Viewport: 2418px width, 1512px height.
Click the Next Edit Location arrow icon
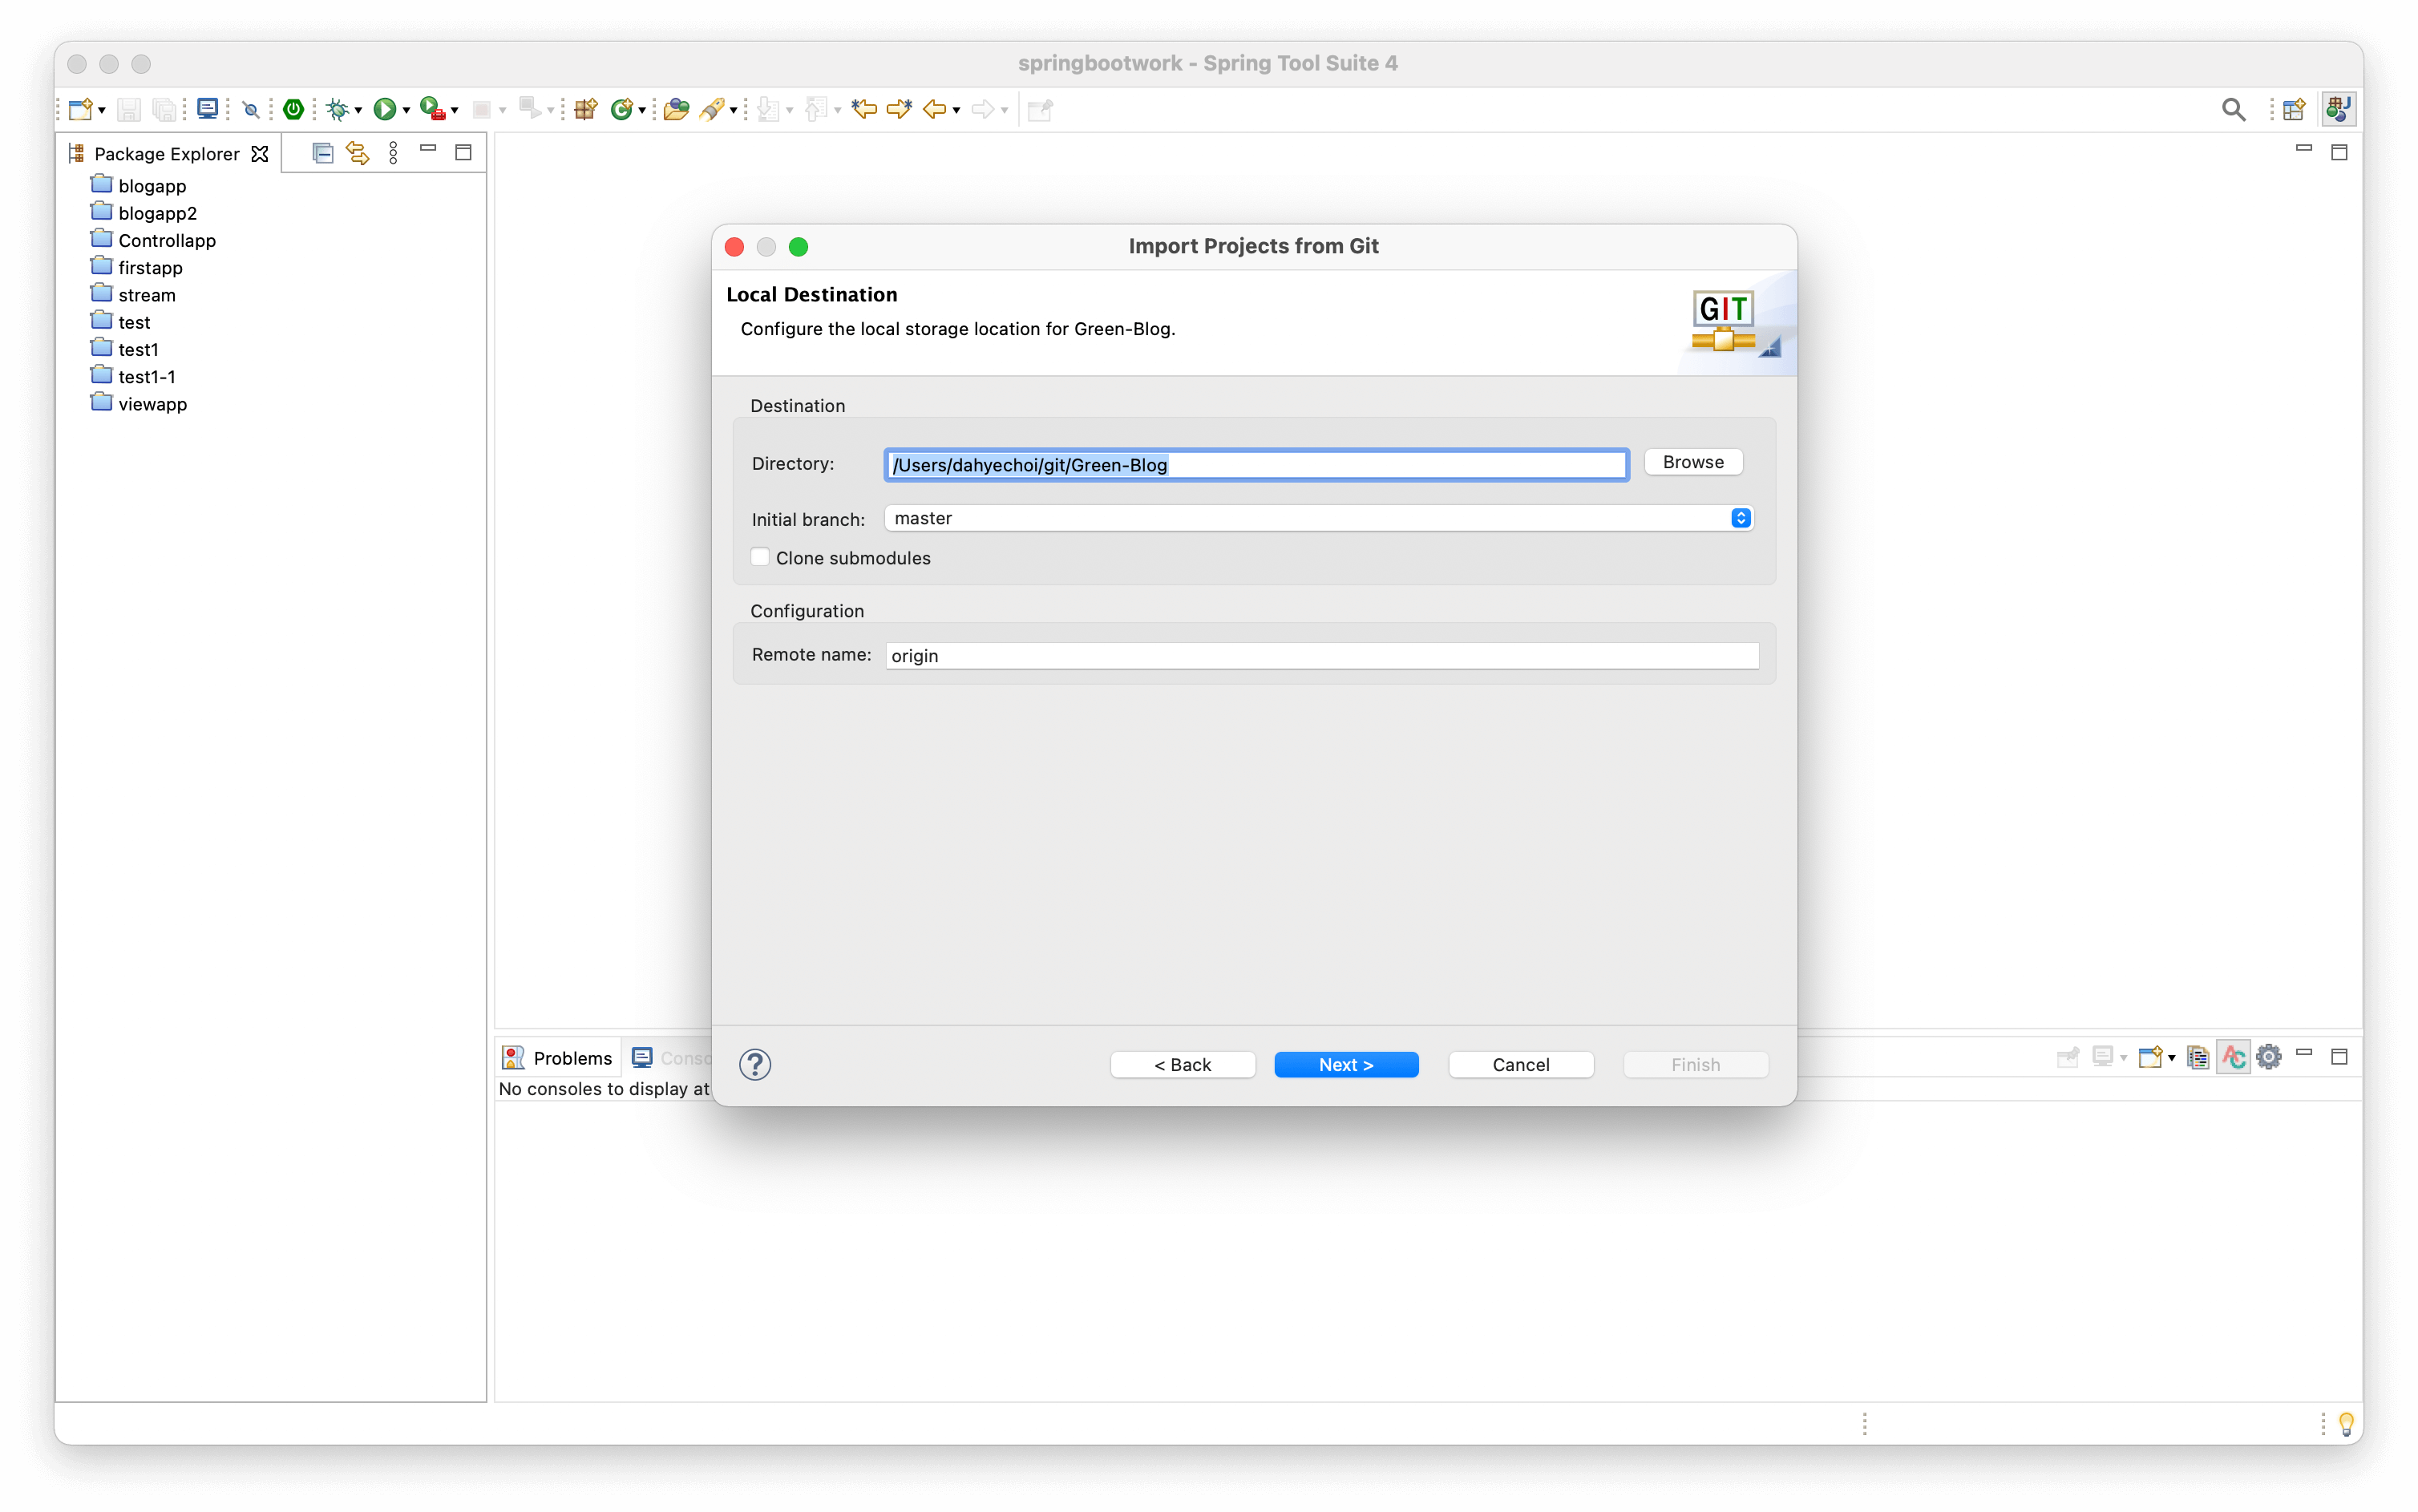[x=899, y=109]
